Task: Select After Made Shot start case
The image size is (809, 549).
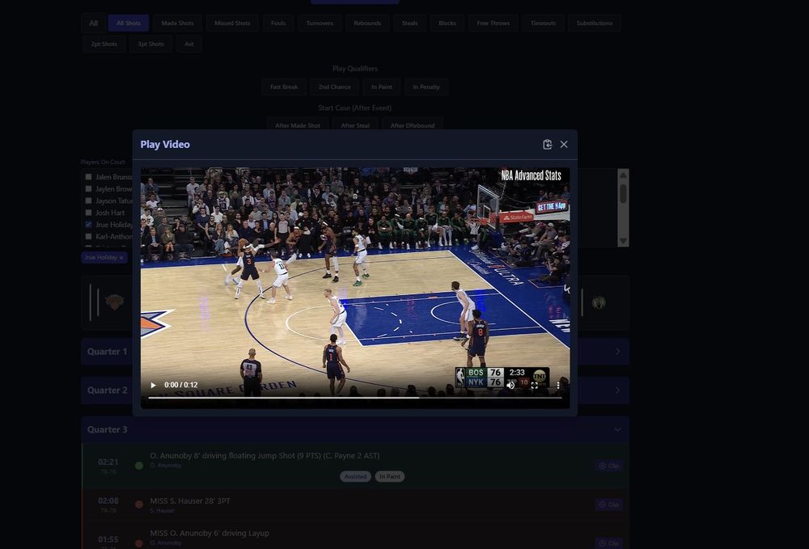Action: pos(298,125)
